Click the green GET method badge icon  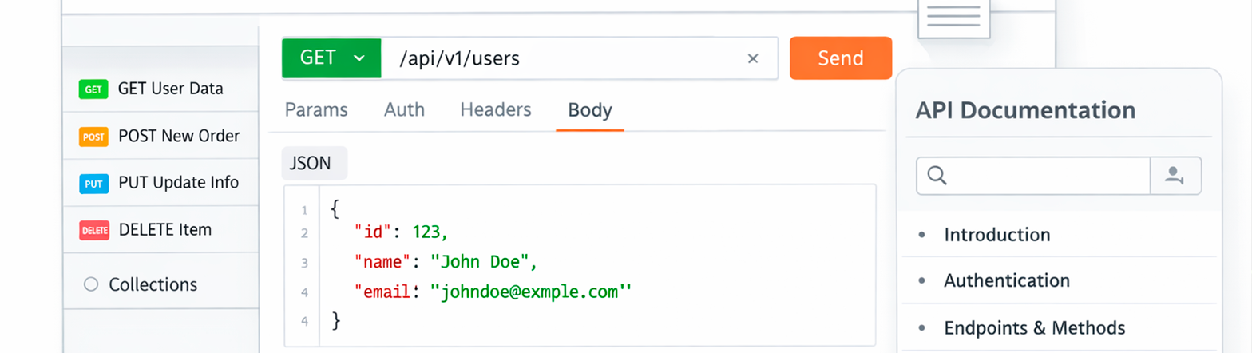93,89
